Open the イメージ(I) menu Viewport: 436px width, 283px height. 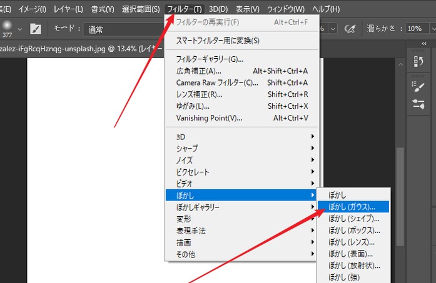[33, 9]
